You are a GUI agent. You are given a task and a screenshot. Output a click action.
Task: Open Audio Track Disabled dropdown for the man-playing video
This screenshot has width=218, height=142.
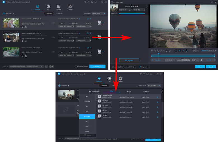[66, 41]
